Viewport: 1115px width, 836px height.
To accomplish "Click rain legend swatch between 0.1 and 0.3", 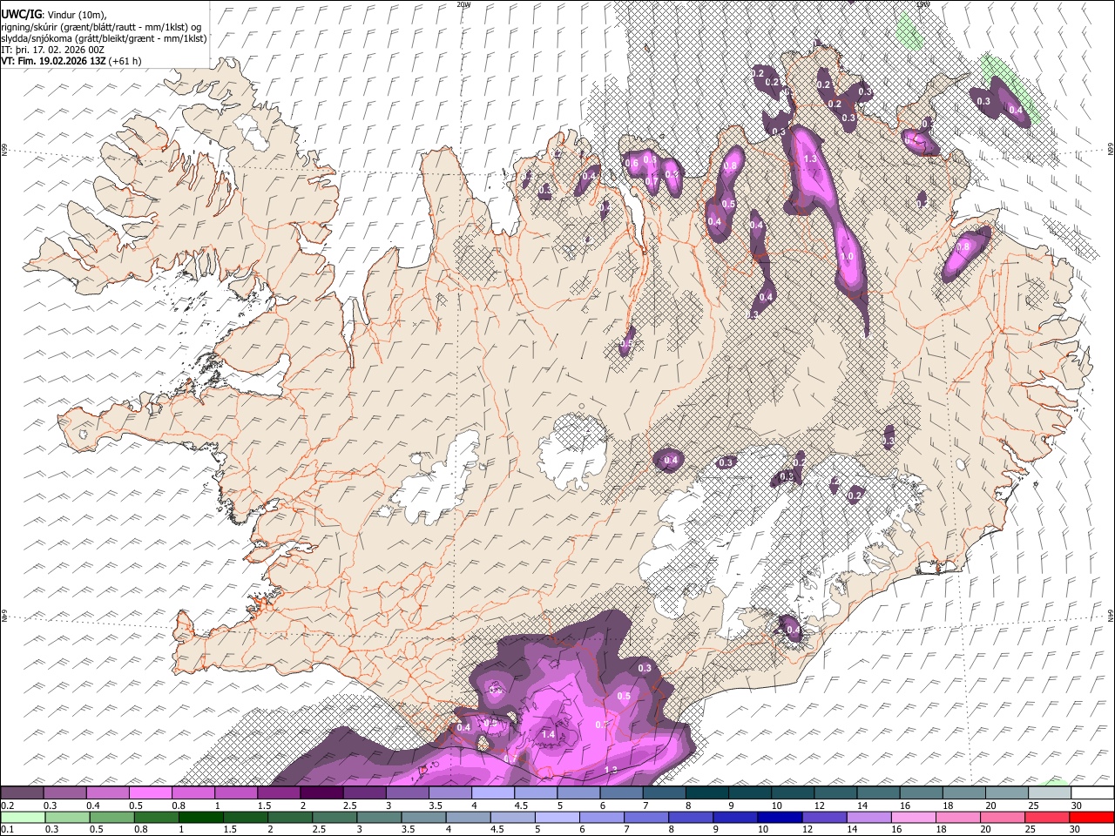I will (x=23, y=817).
